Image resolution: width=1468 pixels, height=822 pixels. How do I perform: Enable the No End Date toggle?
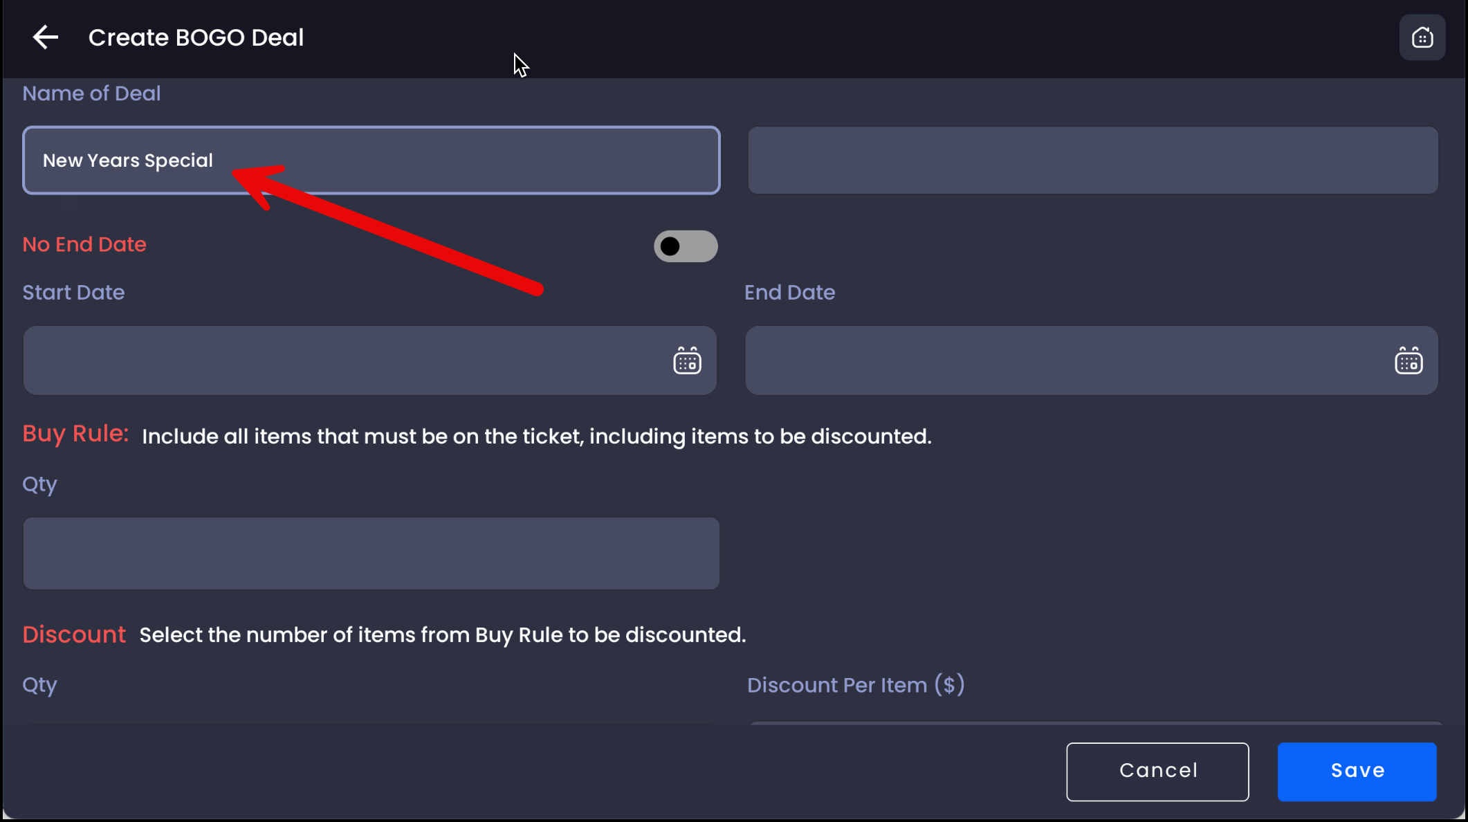tap(685, 246)
